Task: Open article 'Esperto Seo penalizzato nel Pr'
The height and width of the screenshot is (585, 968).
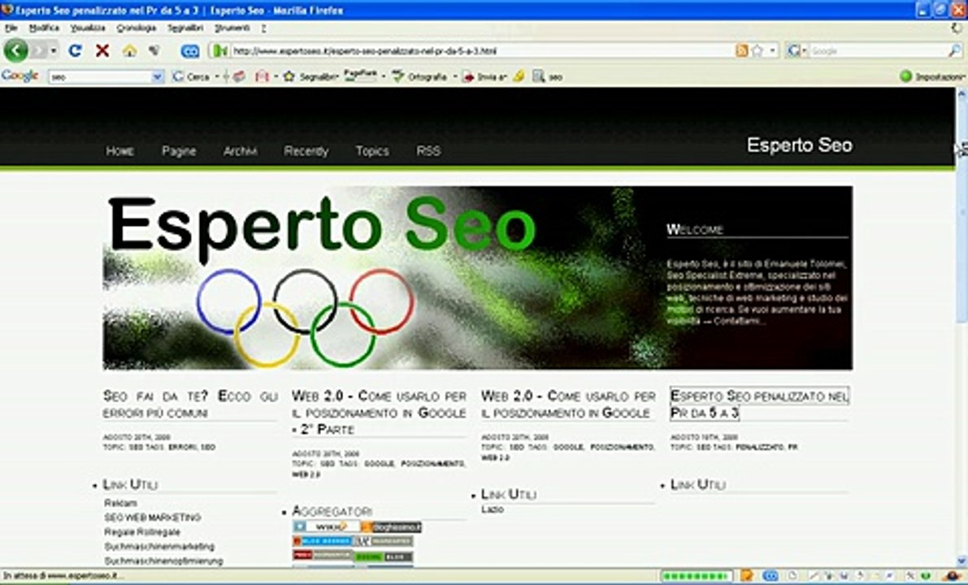Action: [x=759, y=404]
